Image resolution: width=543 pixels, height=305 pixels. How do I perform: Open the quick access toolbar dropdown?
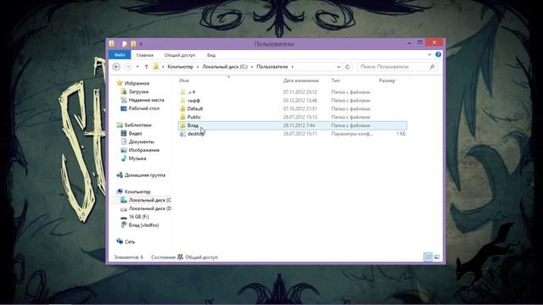pyautogui.click(x=141, y=44)
